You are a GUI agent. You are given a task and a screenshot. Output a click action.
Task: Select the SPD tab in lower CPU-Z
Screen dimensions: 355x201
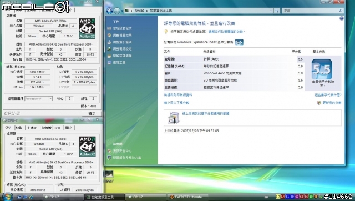(x=58, y=128)
